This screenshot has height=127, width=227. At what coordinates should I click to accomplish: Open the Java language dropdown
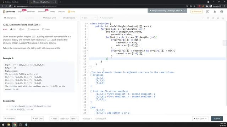click(x=89, y=18)
